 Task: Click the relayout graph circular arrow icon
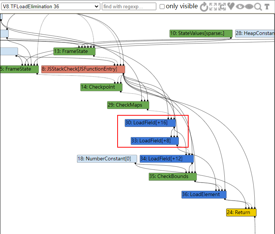pyautogui.click(x=204, y=6)
